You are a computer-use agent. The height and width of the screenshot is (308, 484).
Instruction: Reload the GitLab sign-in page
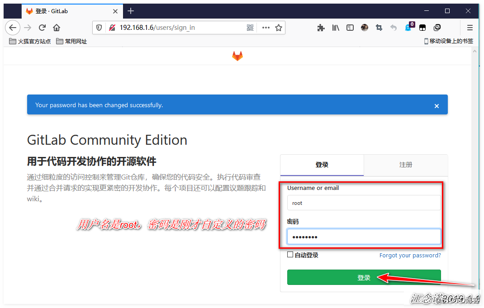point(42,28)
